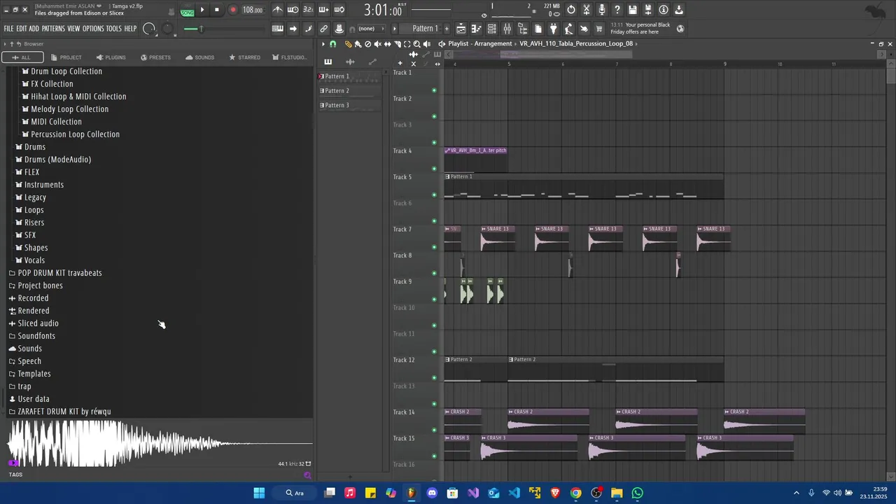This screenshot has width=896, height=504.
Task: Open the FILE menu
Action: (8, 29)
